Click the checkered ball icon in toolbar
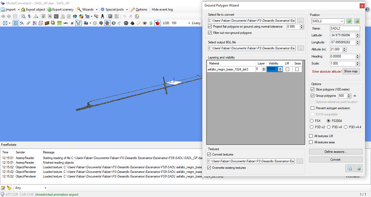 [126, 23]
